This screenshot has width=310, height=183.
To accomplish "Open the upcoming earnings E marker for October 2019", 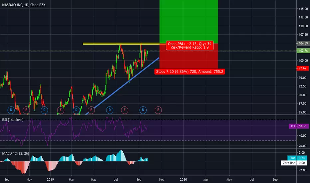I will tap(158, 110).
